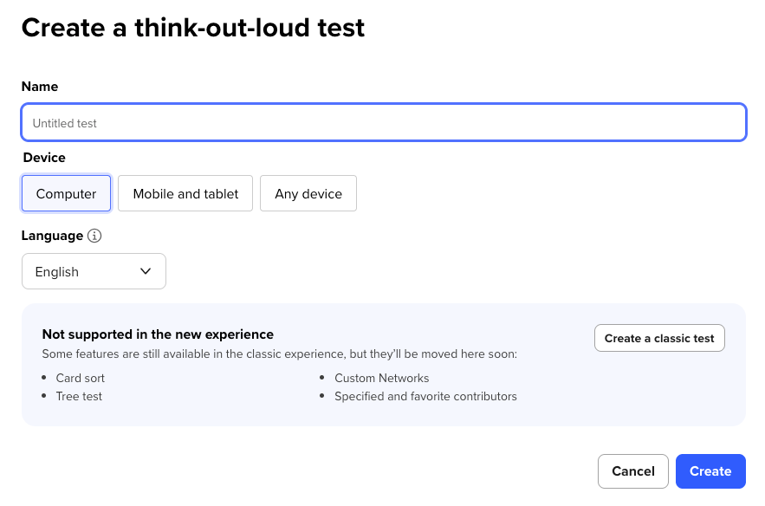Click the Device section label
Viewport: 765px width, 506px height.
coord(44,158)
